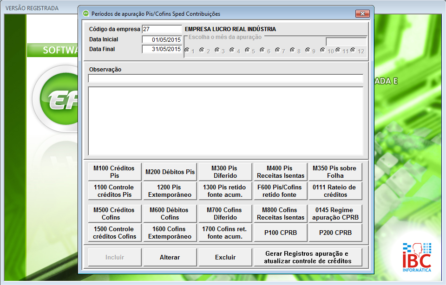The height and width of the screenshot is (285, 446).
Task: Open 1100 Controle créditos Pis
Action: pyautogui.click(x=115, y=191)
